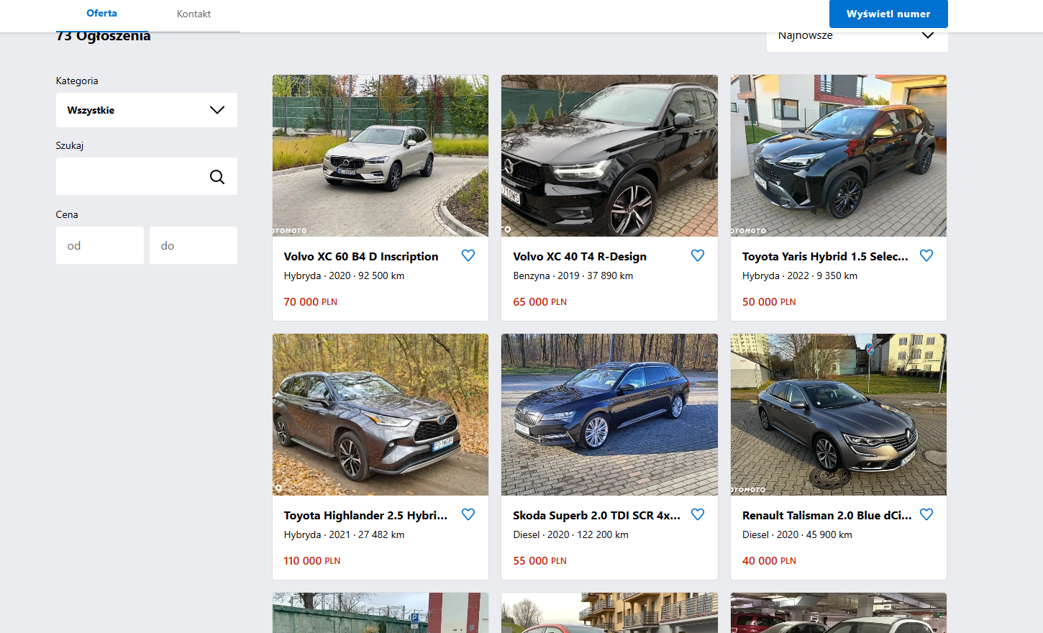Open Toyota Highlander 2.5 Hybrid title link

[x=365, y=516]
